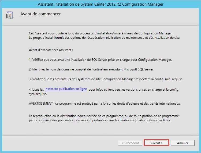Click the disabled < Précédent button
Viewport: 201px width, 153px height.
(x=130, y=143)
